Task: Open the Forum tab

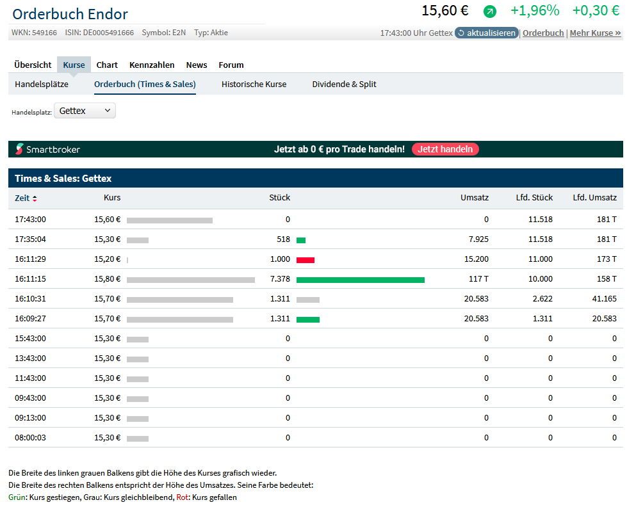Action: tap(231, 65)
